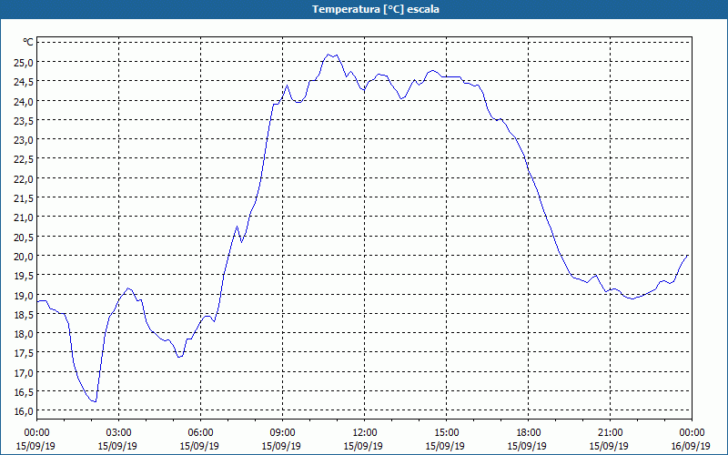Click the 16/09/19 date label

(x=691, y=446)
